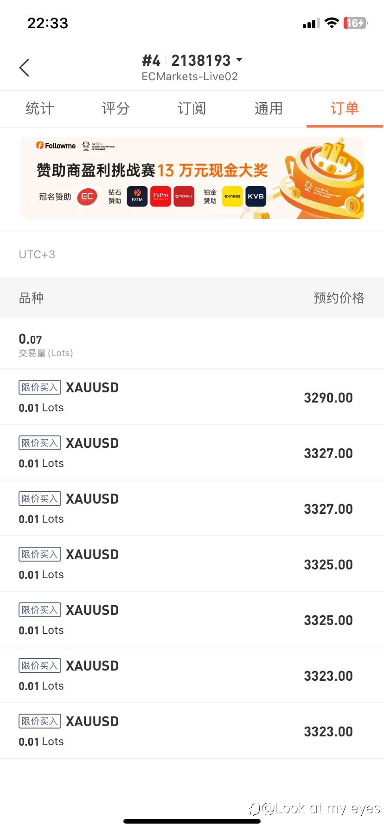Open the 订阅 tab
The image size is (384, 831).
192,109
